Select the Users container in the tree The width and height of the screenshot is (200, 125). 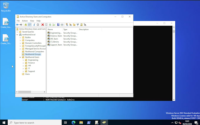(27, 74)
